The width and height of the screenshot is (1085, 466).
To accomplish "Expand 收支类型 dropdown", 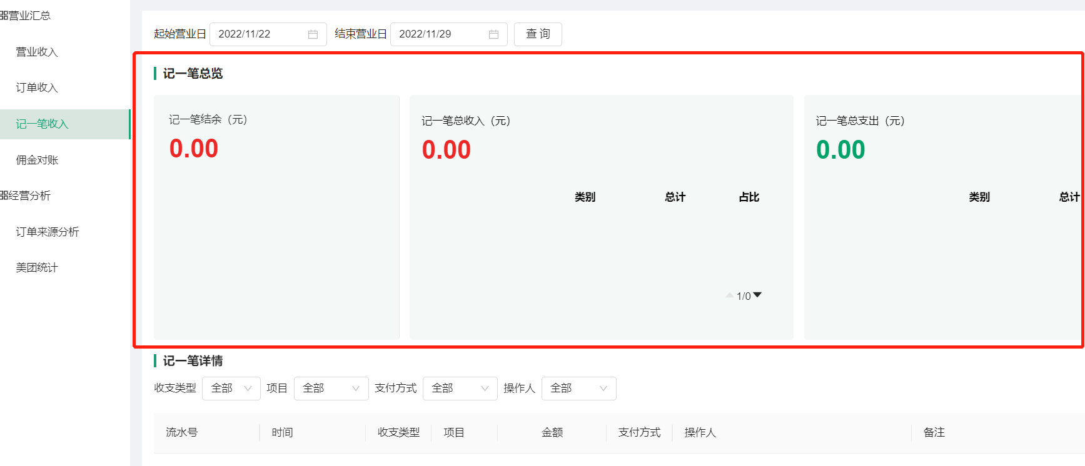I will pyautogui.click(x=231, y=389).
